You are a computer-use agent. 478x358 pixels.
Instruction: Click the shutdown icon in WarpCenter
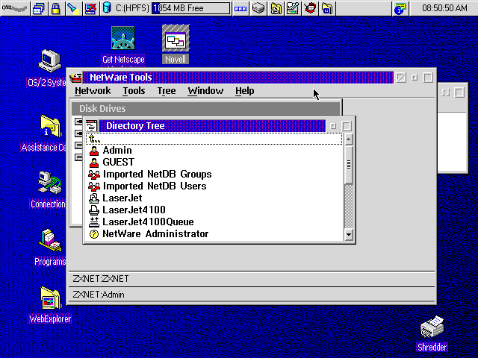point(90,8)
